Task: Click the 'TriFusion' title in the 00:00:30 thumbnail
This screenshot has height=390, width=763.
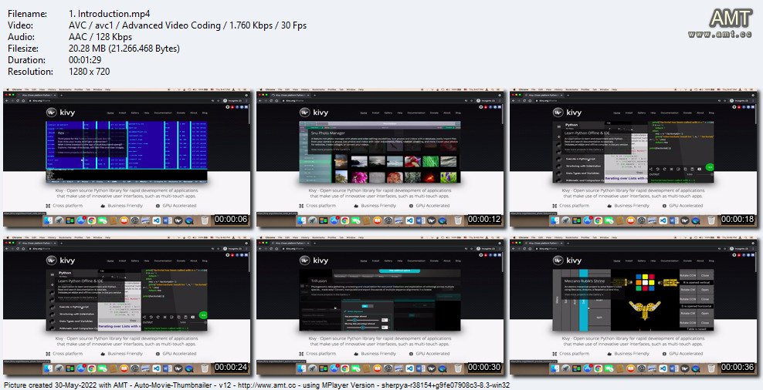Action: (x=319, y=281)
